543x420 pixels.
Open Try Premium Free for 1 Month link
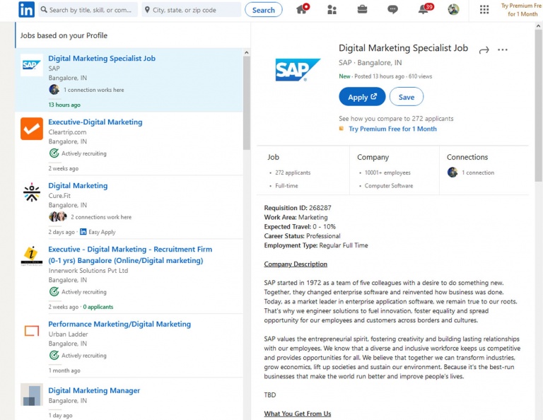(x=392, y=129)
